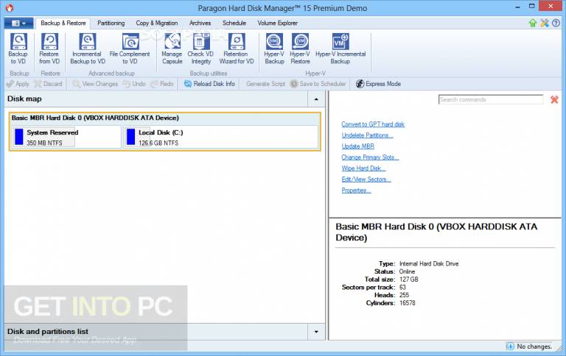Run Check VD Integrity

(200, 49)
